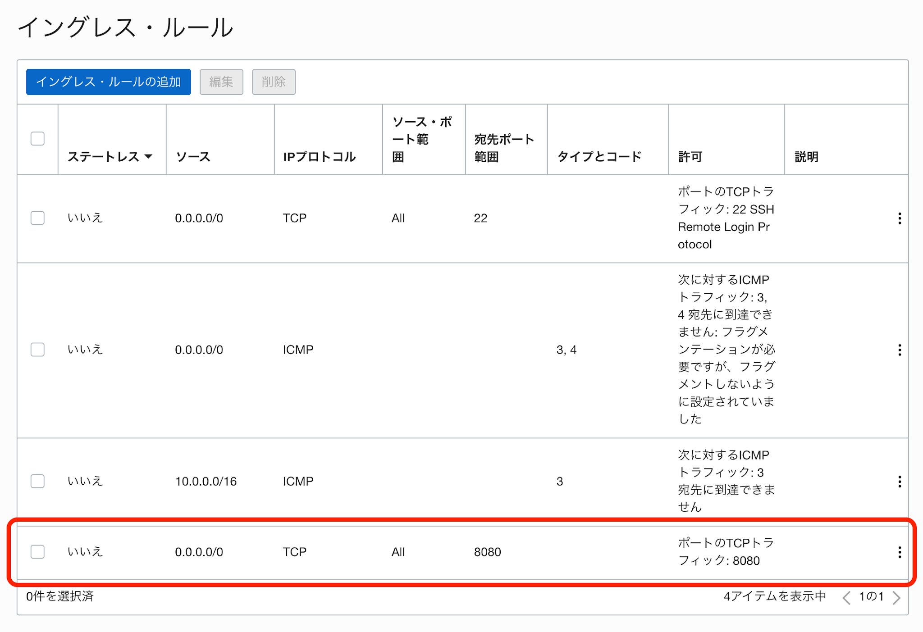923x632 pixels.
Task: Click the IPプロトコル column header
Action: (320, 157)
